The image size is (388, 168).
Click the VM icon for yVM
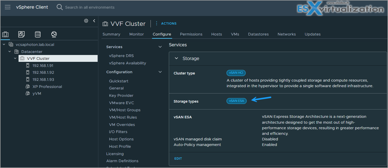point(28,94)
